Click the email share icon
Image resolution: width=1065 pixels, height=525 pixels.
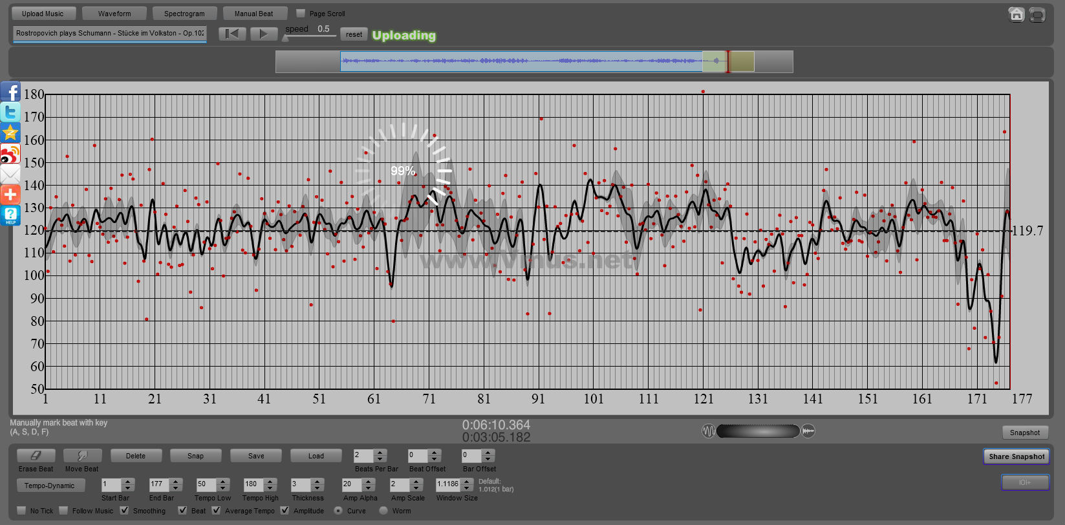coord(10,174)
